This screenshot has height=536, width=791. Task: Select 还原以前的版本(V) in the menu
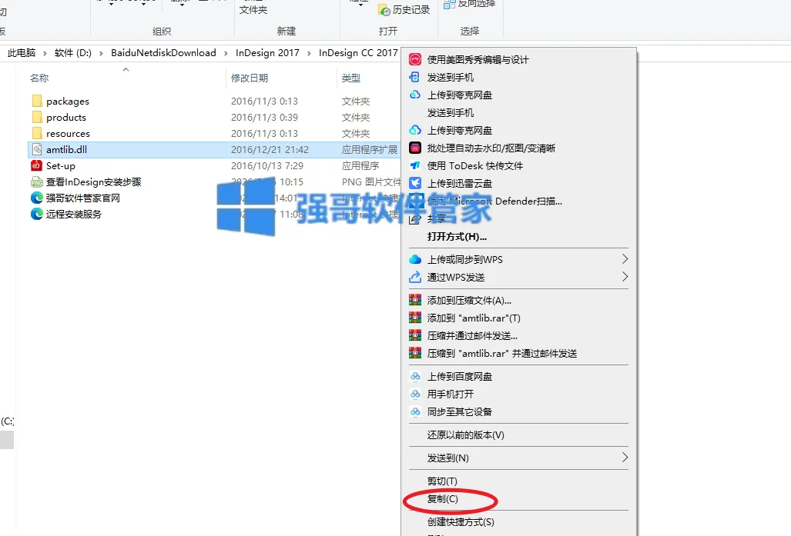click(465, 434)
